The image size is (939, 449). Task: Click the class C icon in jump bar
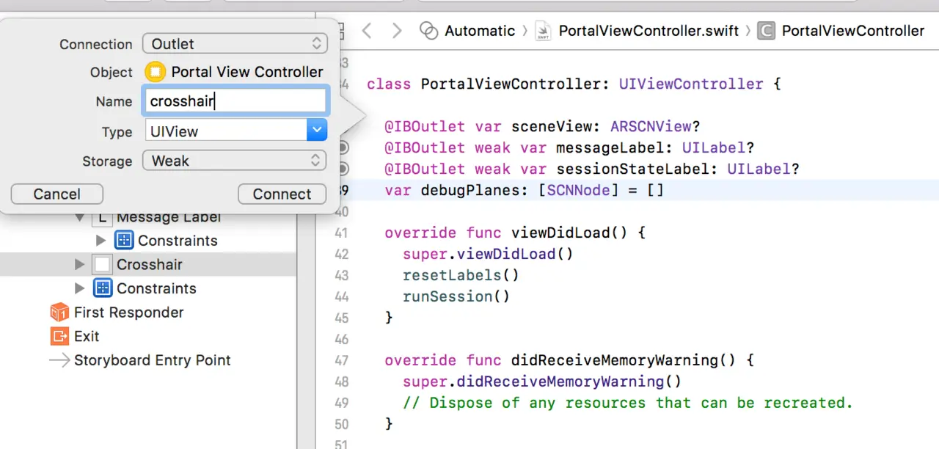pos(767,31)
